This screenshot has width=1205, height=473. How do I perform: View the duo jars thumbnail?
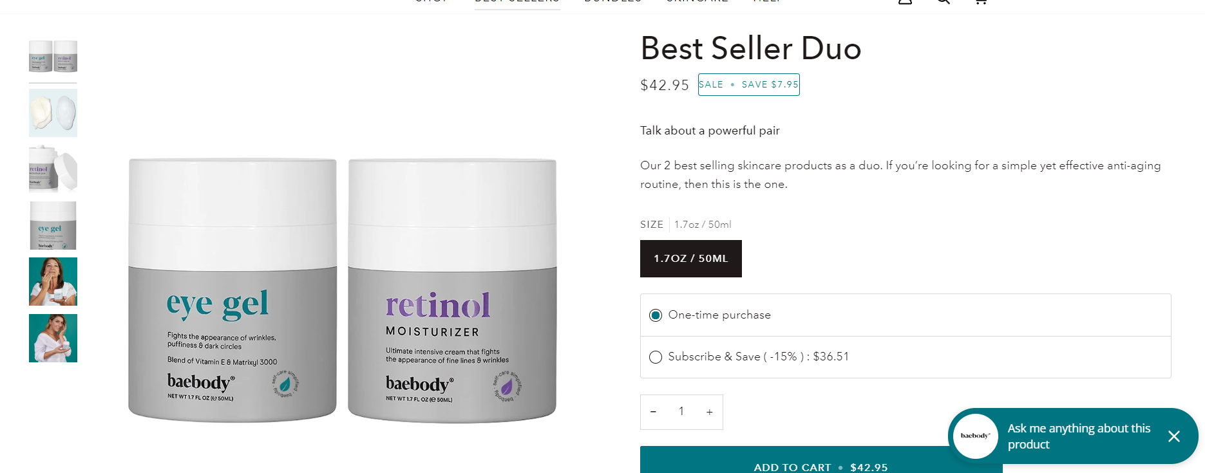pyautogui.click(x=53, y=57)
